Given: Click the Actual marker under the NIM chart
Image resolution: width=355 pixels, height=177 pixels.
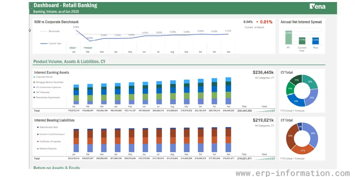Looking at the screenshot, I should (73, 47).
